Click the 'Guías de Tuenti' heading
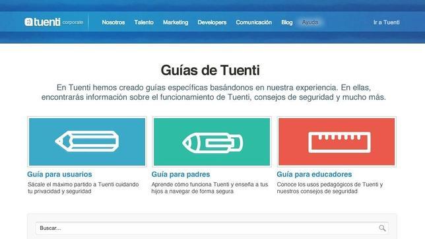The height and width of the screenshot is (239, 425). pyautogui.click(x=211, y=70)
